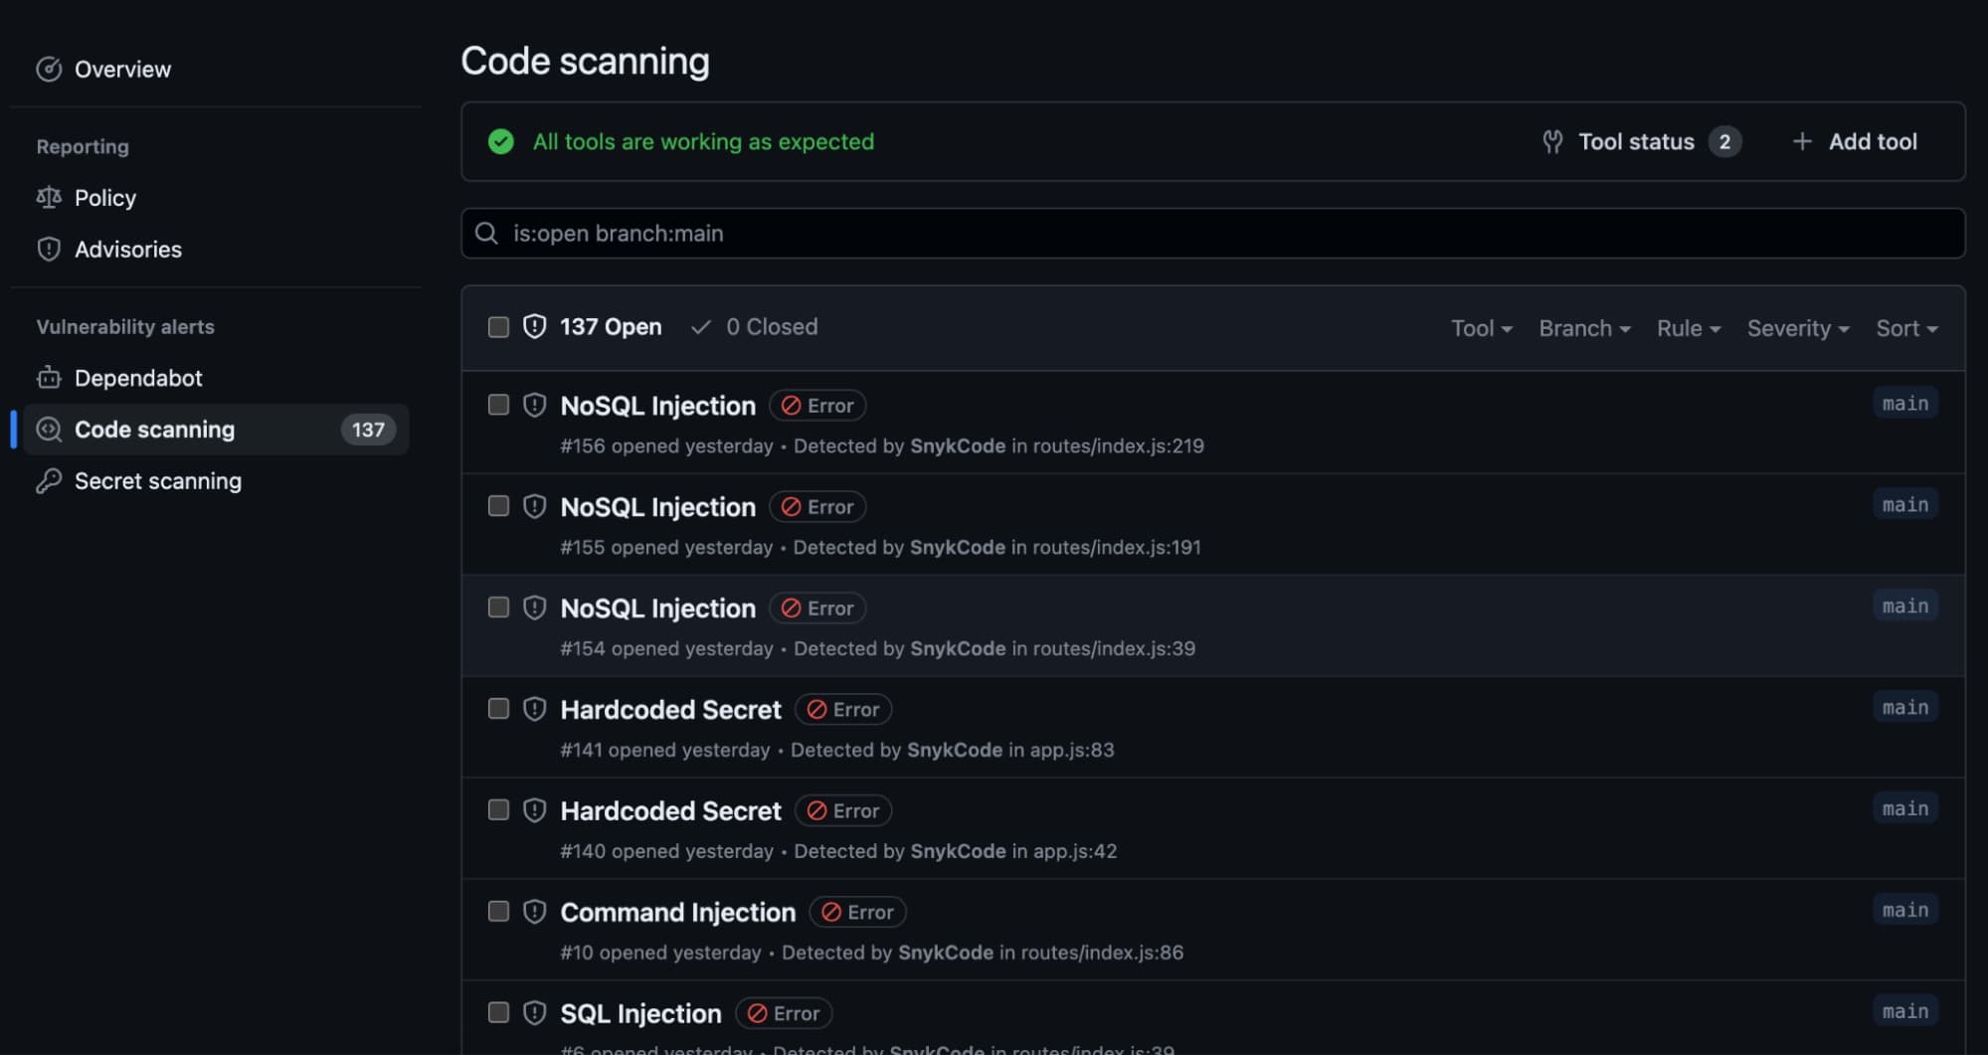Click the Advisories shield icon
Screen dimensions: 1988x1055
click(x=49, y=249)
